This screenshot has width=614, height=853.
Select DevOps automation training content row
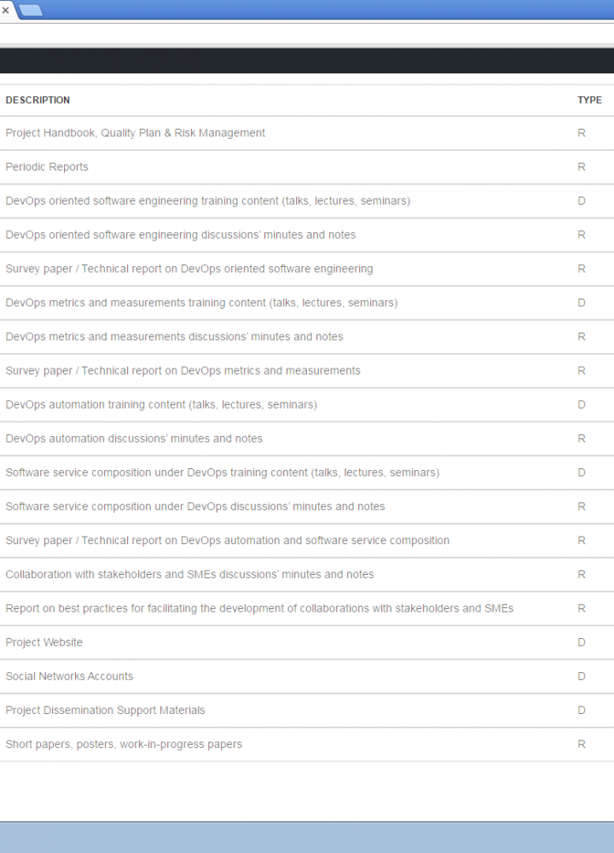(x=161, y=405)
